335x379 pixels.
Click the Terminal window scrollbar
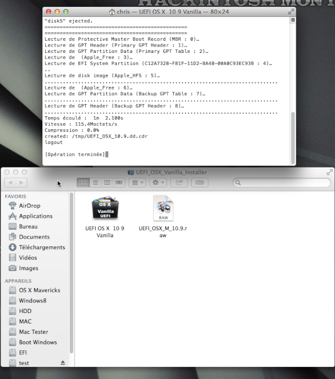coord(293,138)
